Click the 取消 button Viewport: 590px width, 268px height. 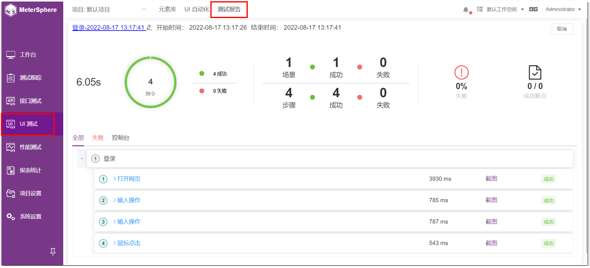point(562,29)
